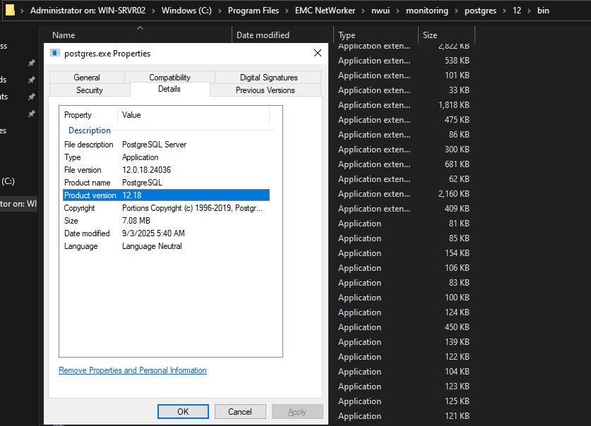Select the Application row sized 139 KB
This screenshot has height=426, width=591.
coord(403,342)
